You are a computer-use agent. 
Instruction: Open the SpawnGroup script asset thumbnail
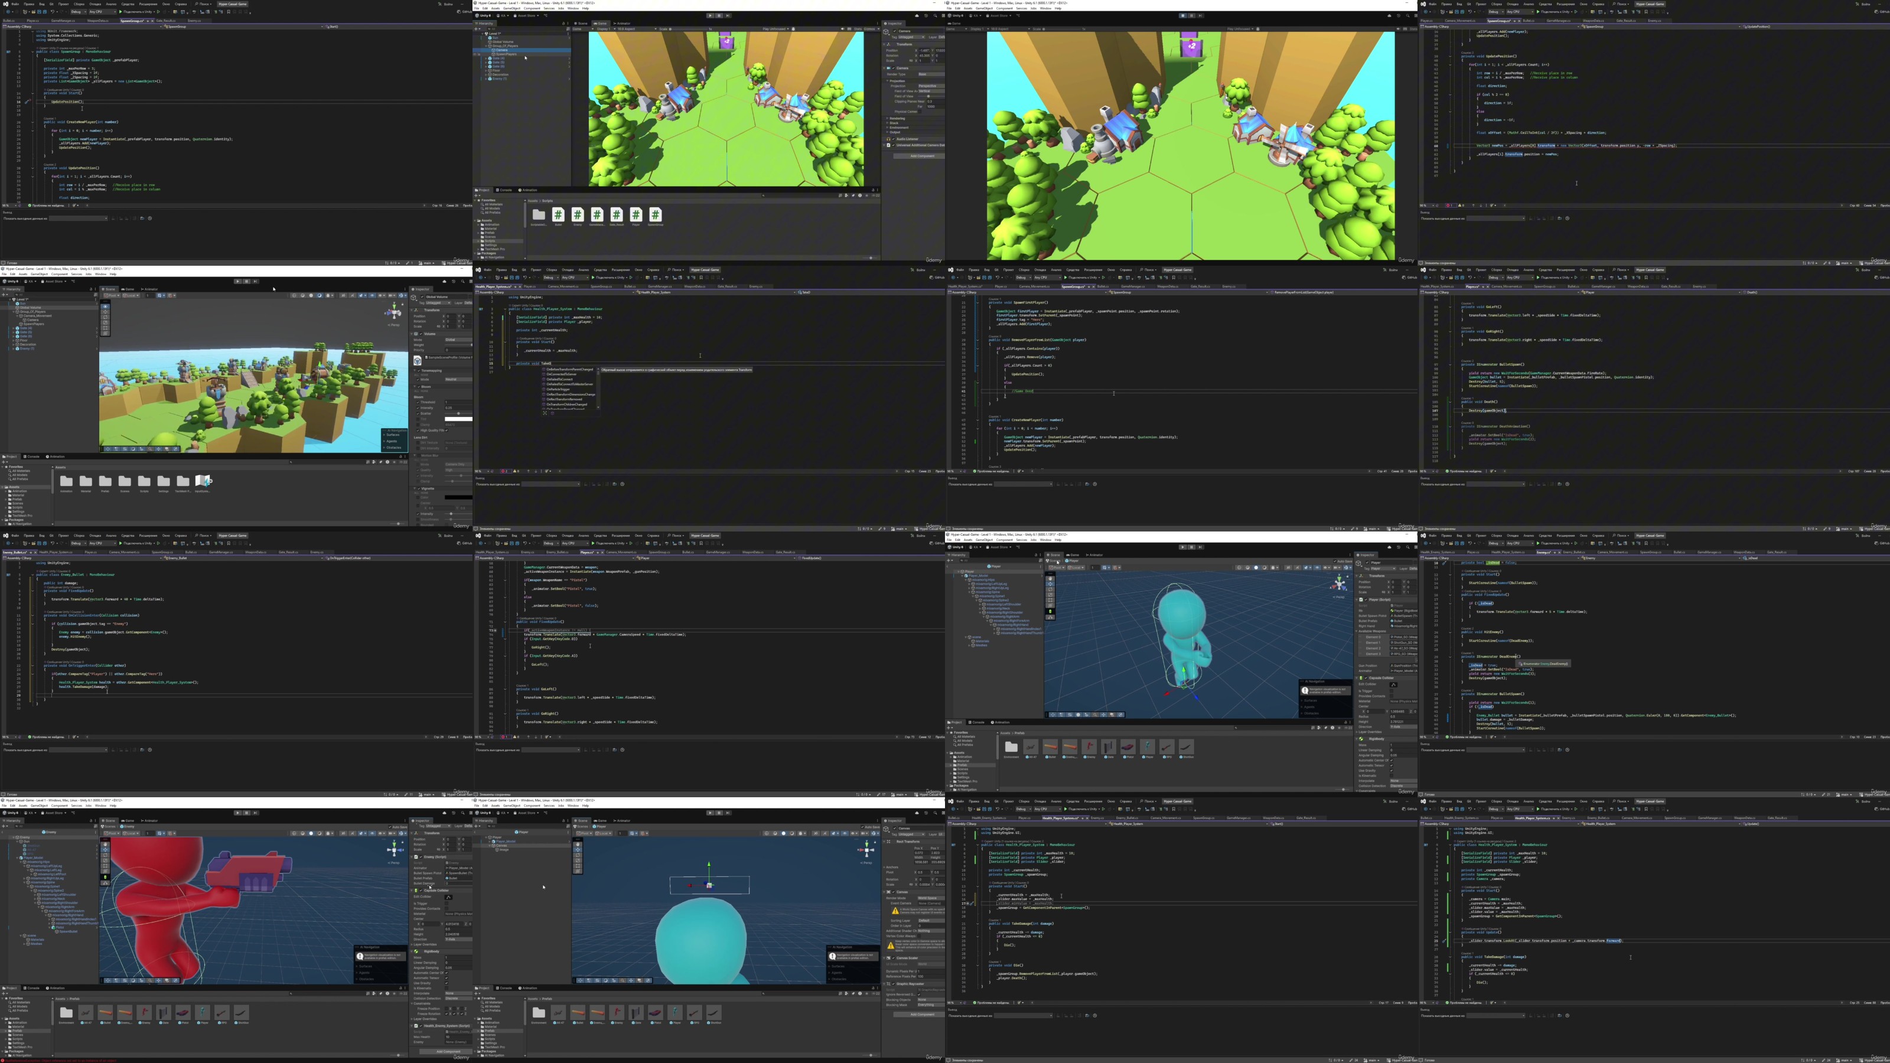(x=655, y=214)
